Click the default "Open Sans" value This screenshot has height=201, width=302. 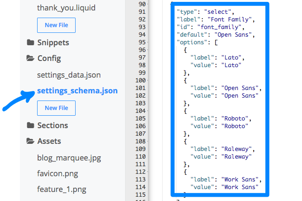point(233,35)
